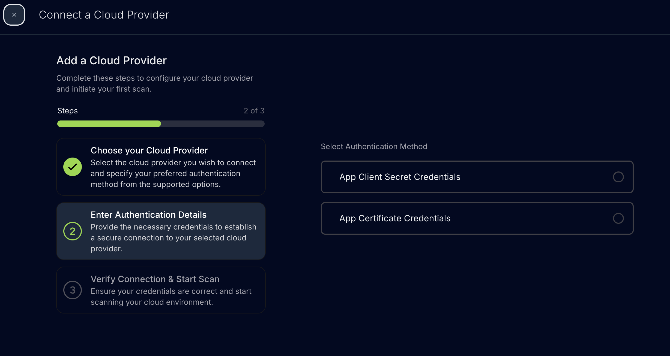The width and height of the screenshot is (670, 356).
Task: Click the checkmark icon beside Choose your Cloud Provider
Action: coord(72,167)
